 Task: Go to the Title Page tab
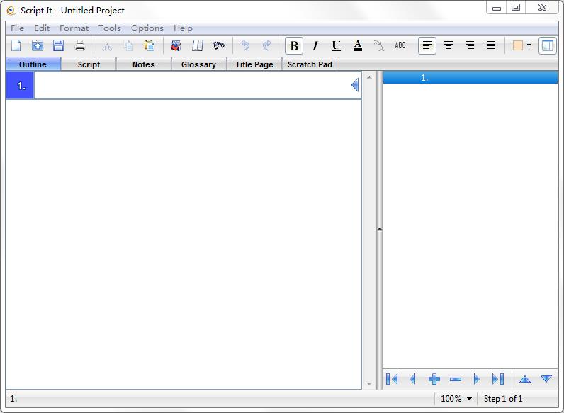[254, 64]
